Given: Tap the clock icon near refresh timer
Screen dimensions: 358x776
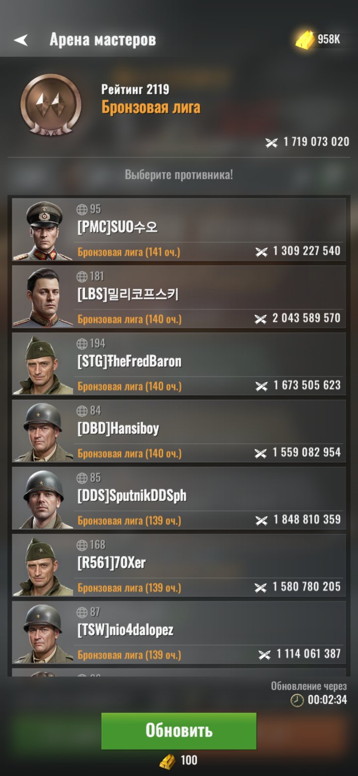Looking at the screenshot, I should [x=297, y=700].
